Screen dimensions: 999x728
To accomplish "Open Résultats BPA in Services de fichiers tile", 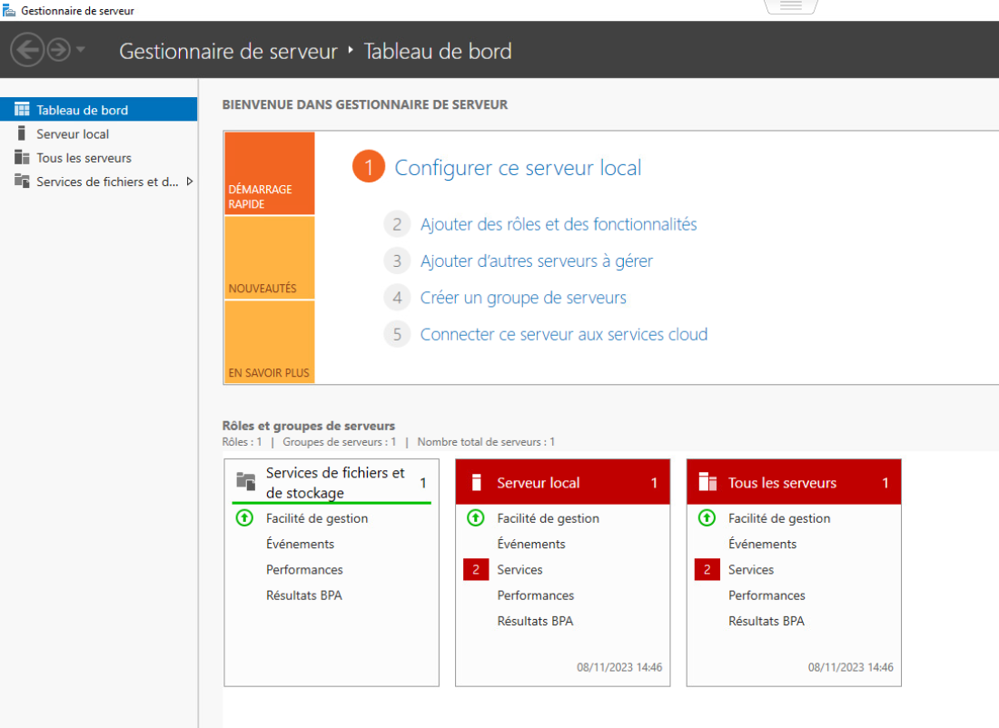I will tap(304, 595).
